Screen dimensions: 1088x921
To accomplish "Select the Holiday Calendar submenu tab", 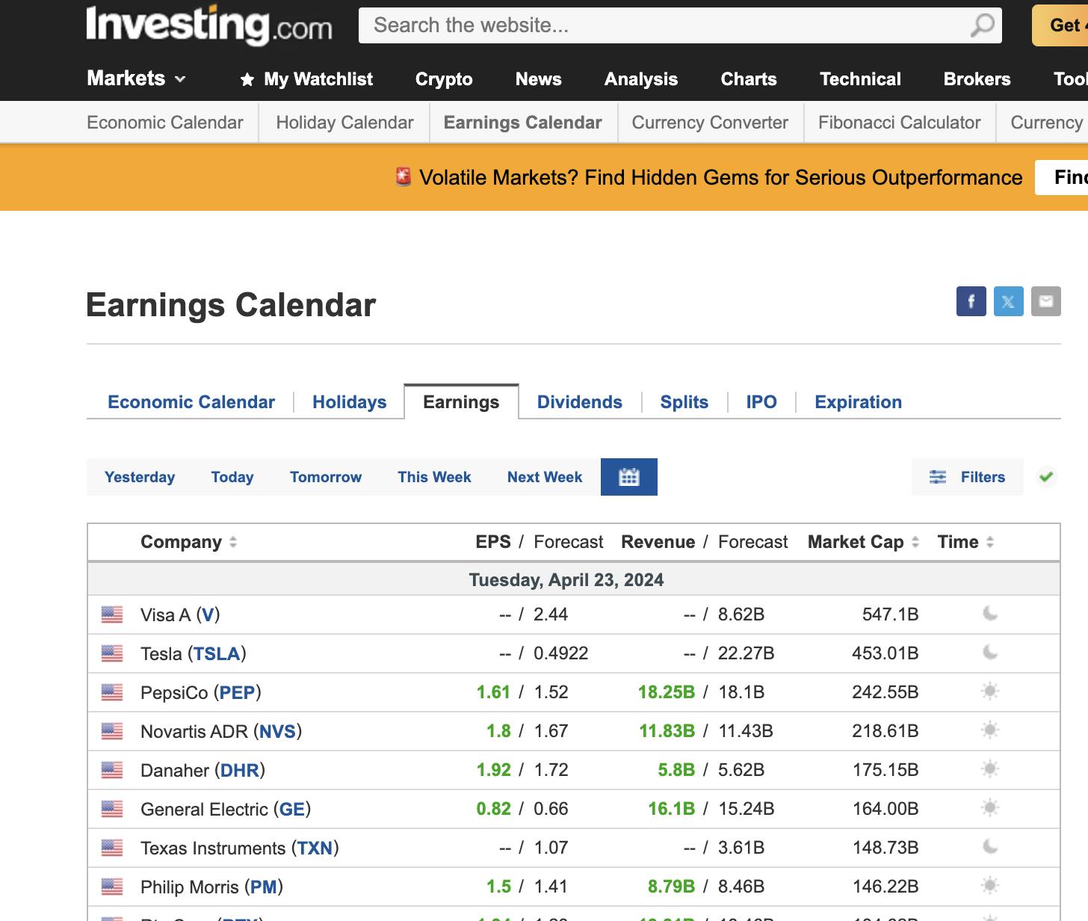I will tap(344, 123).
